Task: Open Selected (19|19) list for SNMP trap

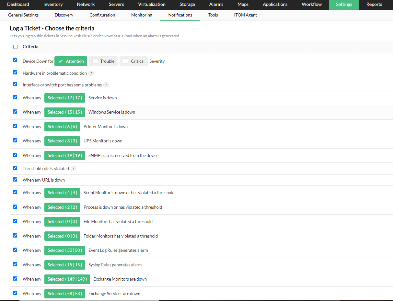Action: (x=65, y=155)
